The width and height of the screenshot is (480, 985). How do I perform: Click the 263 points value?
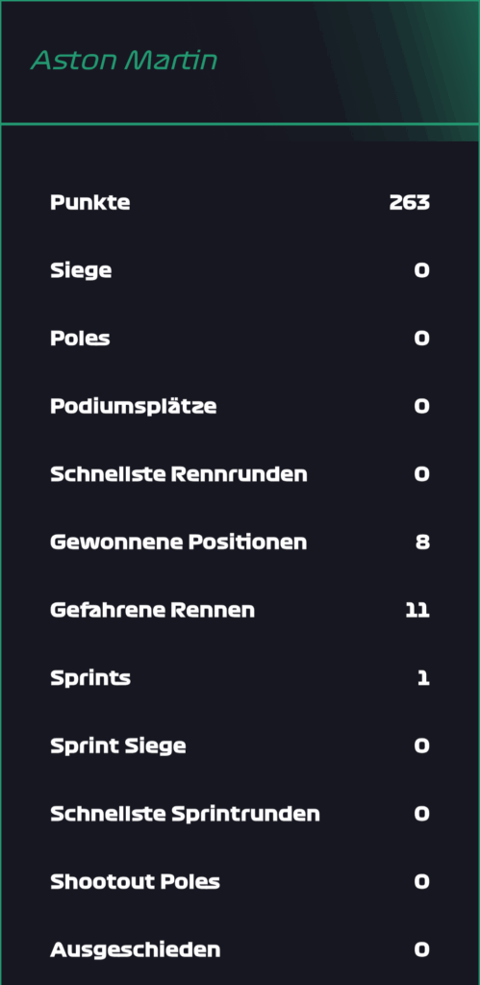410,202
